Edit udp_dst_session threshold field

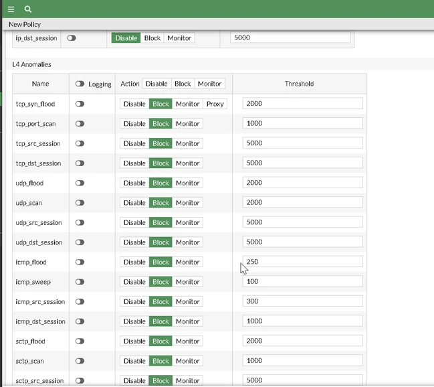303,242
